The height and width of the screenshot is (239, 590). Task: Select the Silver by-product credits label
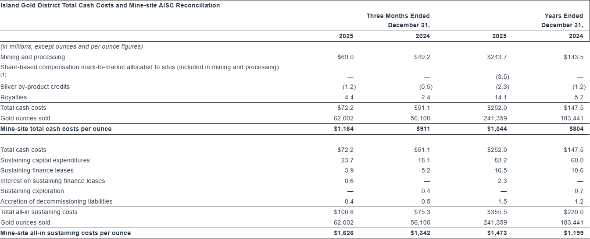tap(35, 87)
